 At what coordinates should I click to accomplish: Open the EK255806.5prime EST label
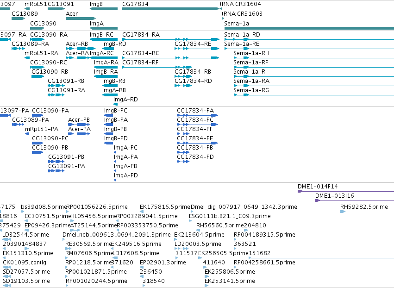(230, 272)
